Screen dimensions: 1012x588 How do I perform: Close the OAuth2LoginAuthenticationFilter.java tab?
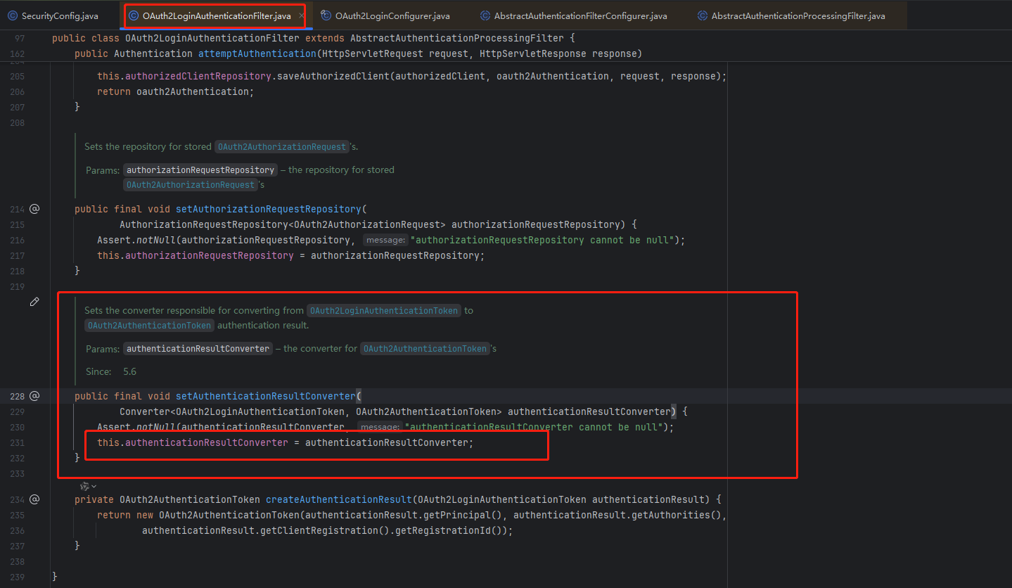[x=300, y=14]
